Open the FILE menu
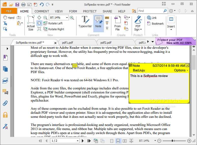197x145 pixels. click(x=9, y=11)
